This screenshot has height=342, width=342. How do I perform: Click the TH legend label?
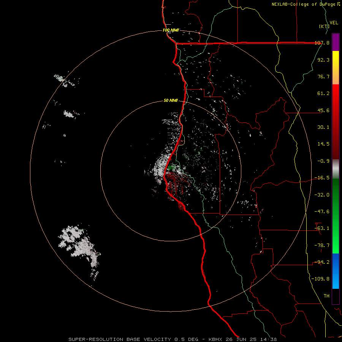tap(326, 296)
